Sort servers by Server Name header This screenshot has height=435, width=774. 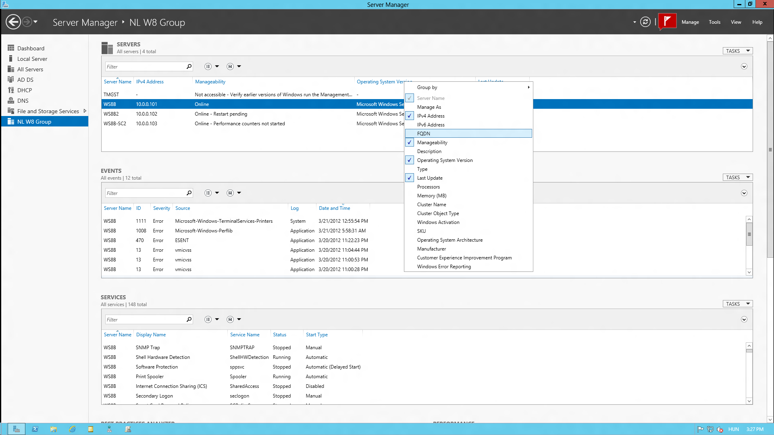117,82
